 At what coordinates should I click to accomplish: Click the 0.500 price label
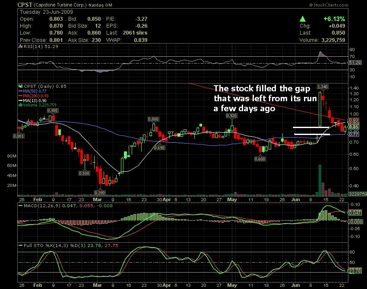pos(84,173)
